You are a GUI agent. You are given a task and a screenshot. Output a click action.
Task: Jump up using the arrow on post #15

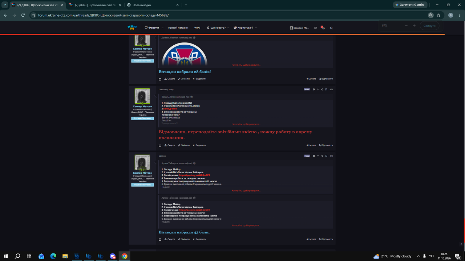[318, 156]
